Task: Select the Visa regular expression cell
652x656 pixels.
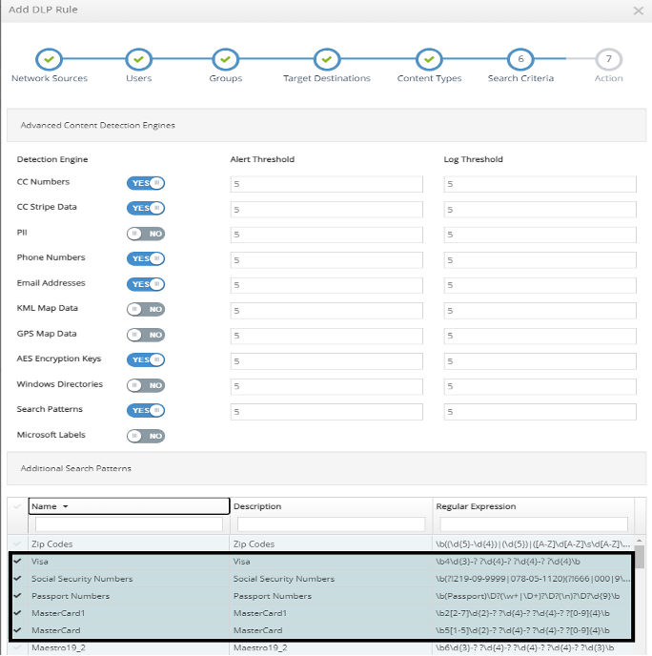Action: tap(532, 561)
